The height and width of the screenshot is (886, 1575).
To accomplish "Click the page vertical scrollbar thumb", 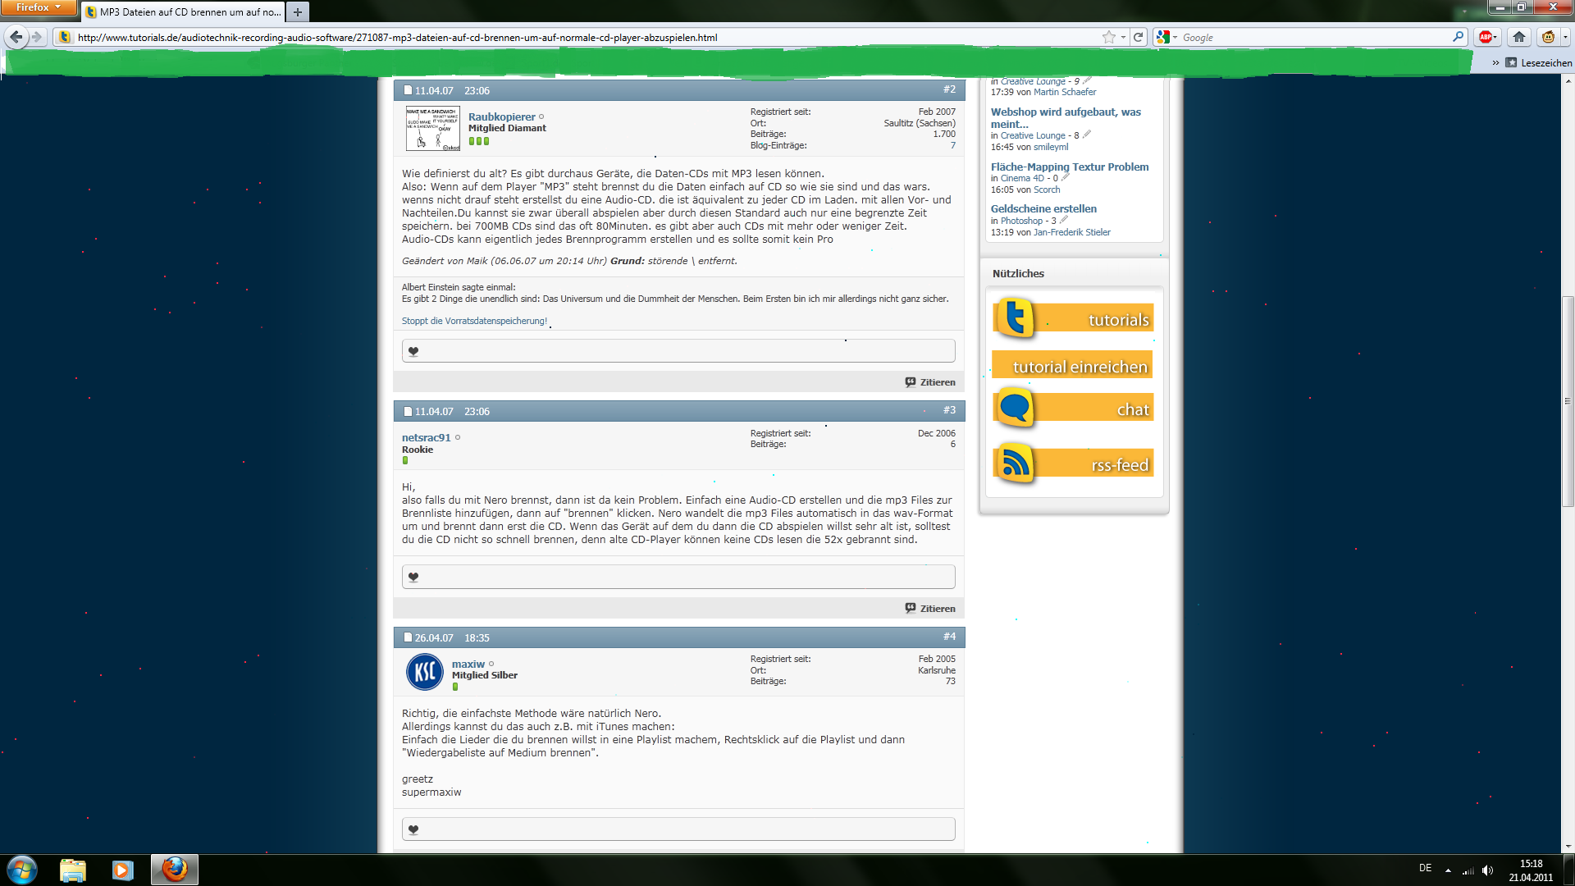I will pos(1568,402).
